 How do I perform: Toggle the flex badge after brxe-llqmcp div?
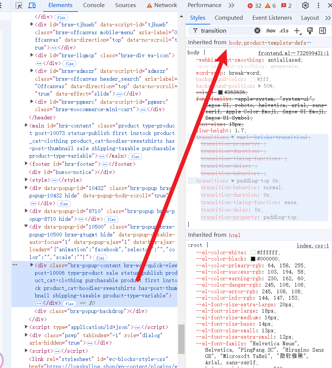point(69,64)
